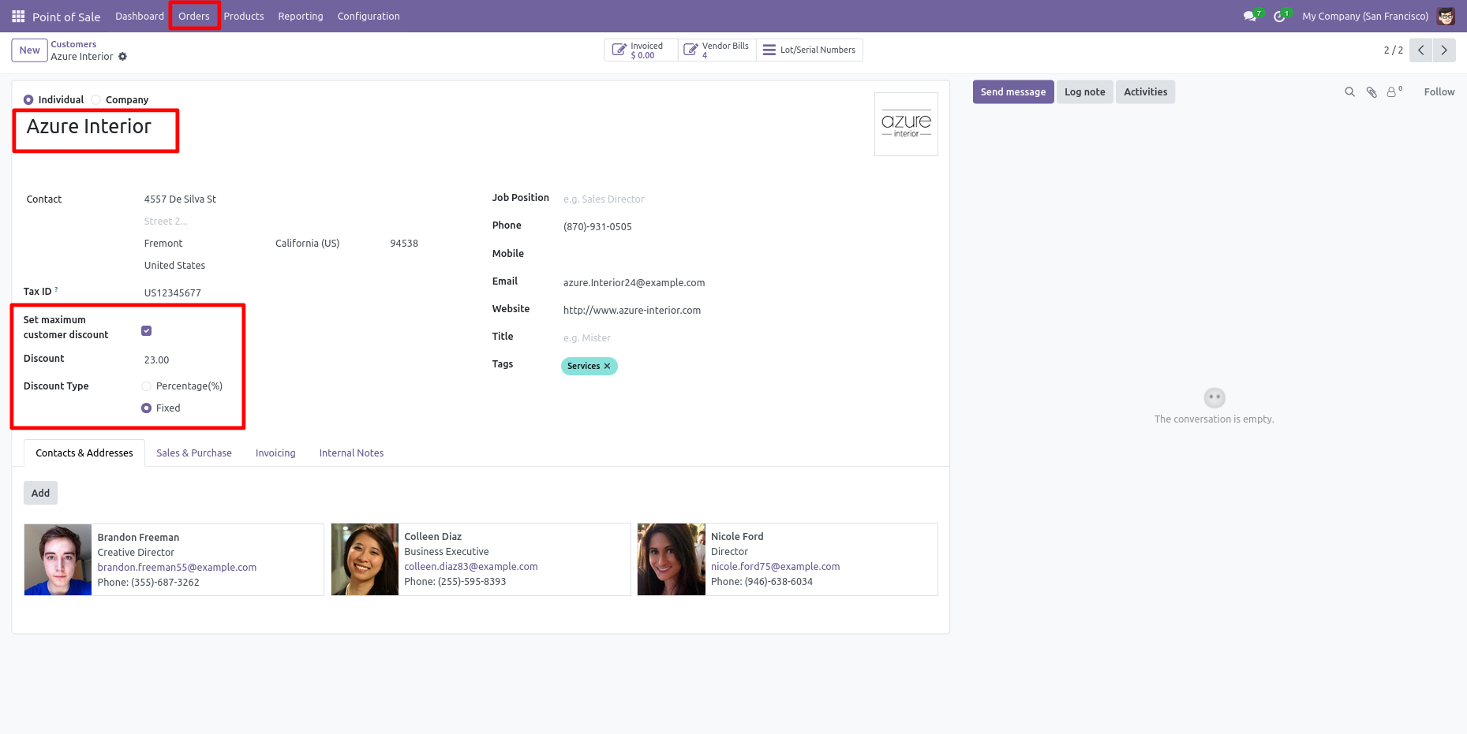Go to the previous record arrow
This screenshot has height=734, width=1467.
[x=1420, y=50]
